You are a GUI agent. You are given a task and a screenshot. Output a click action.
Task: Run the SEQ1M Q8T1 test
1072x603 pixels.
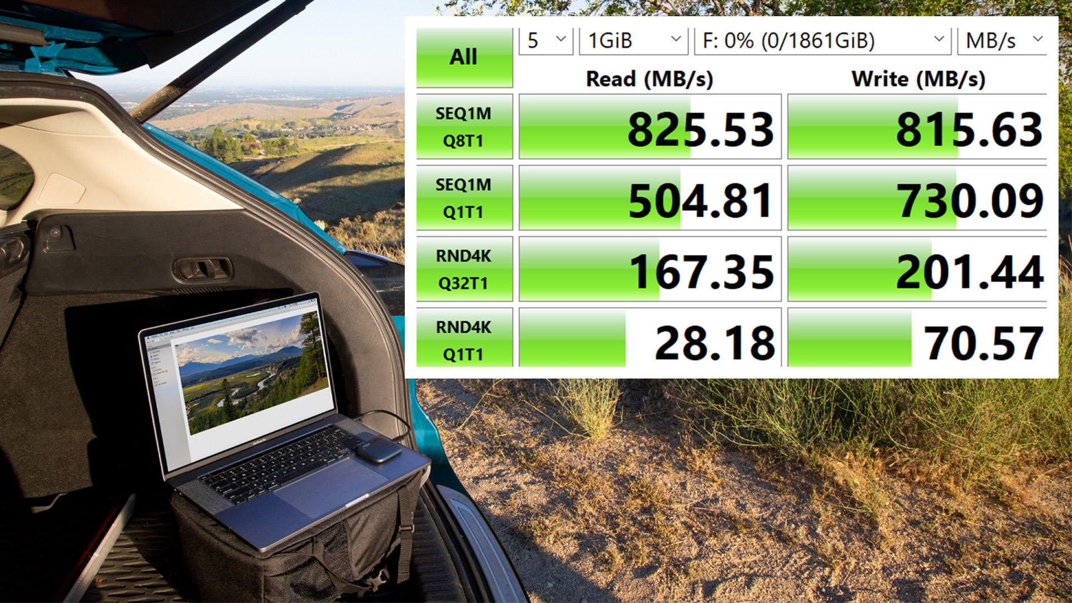pos(464,127)
